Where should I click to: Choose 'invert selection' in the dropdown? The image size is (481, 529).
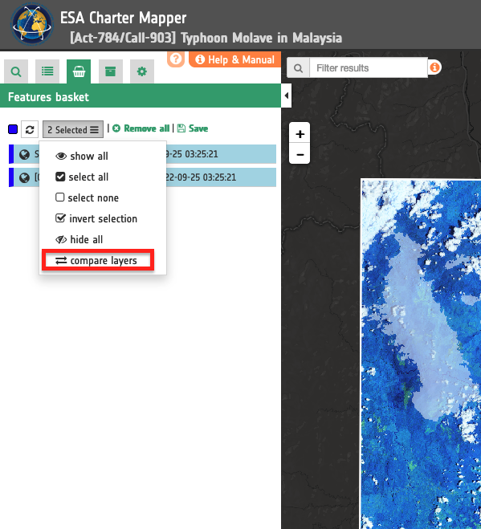[96, 218]
